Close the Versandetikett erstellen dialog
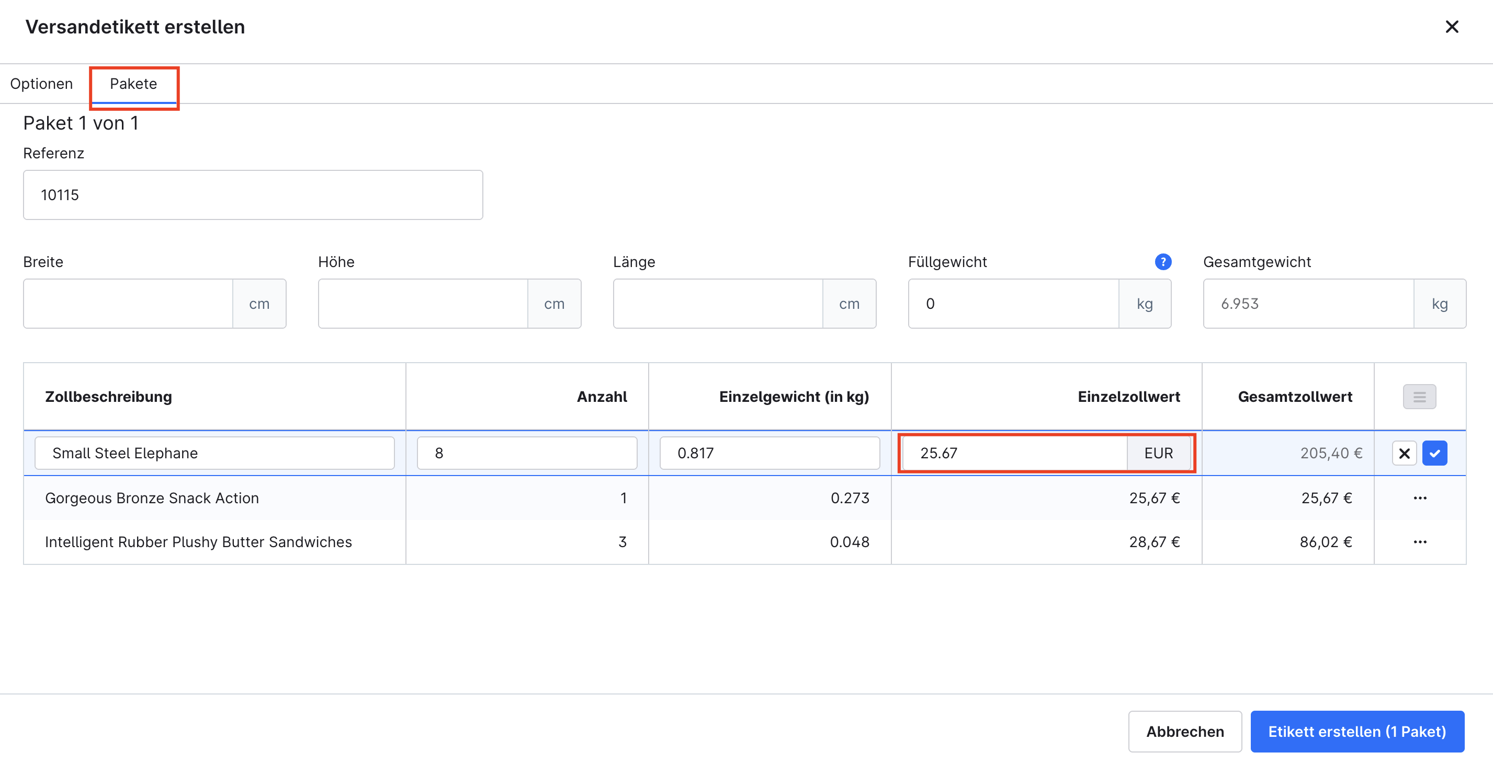The width and height of the screenshot is (1493, 764). click(1451, 27)
